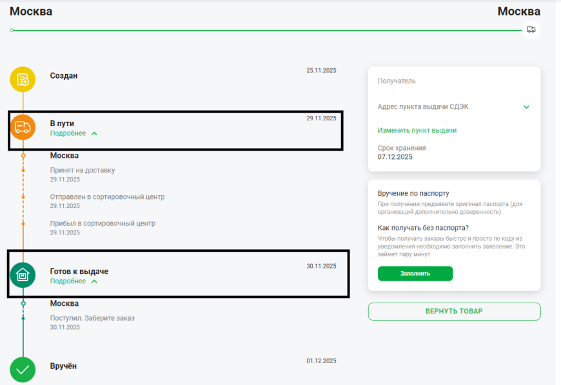Collapse the Готов к выдаче details
Screen dimensions: 561x385
click(74, 281)
